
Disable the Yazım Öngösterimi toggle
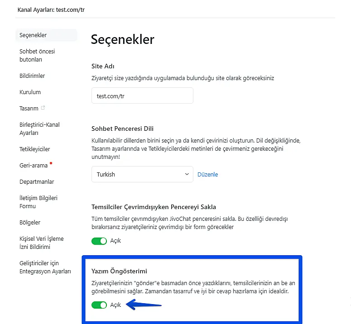pos(99,305)
